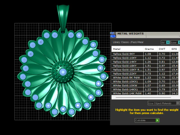The width and height of the screenshot is (180, 135).
Task: Select the pendant's center gemstone
Action: [63, 72]
